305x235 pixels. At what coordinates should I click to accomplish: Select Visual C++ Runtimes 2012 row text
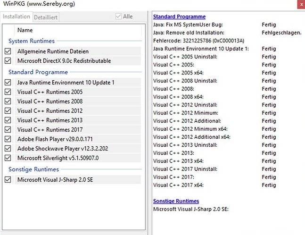point(50,111)
